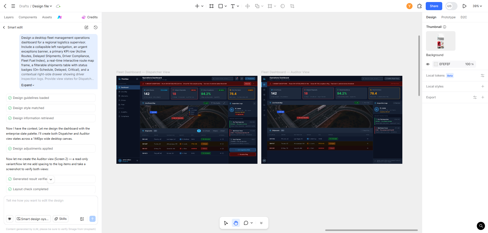Click the Thumbnail info icon
Screen dimensions: 488x233
(445, 27)
